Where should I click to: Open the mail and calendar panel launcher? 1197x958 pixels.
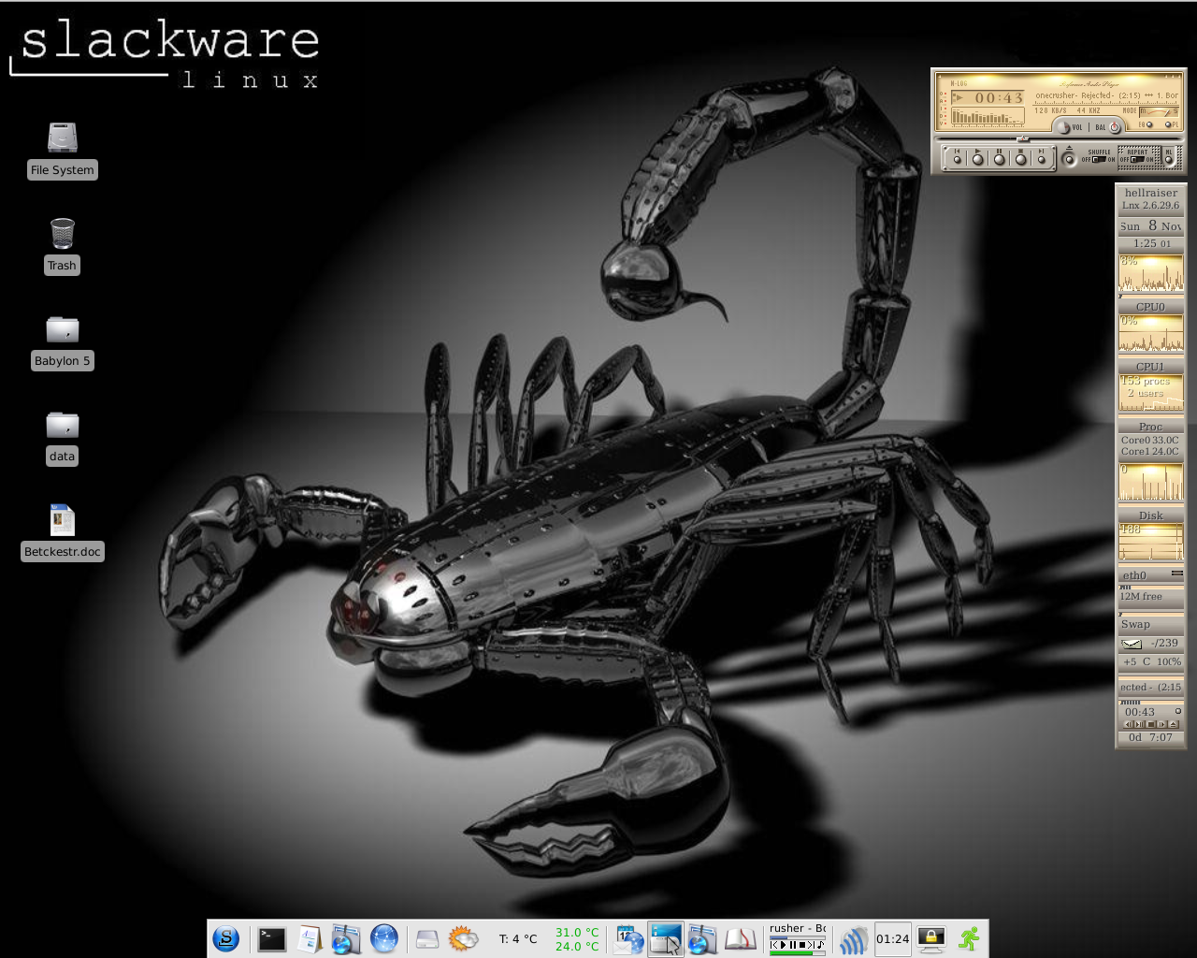[x=627, y=938]
